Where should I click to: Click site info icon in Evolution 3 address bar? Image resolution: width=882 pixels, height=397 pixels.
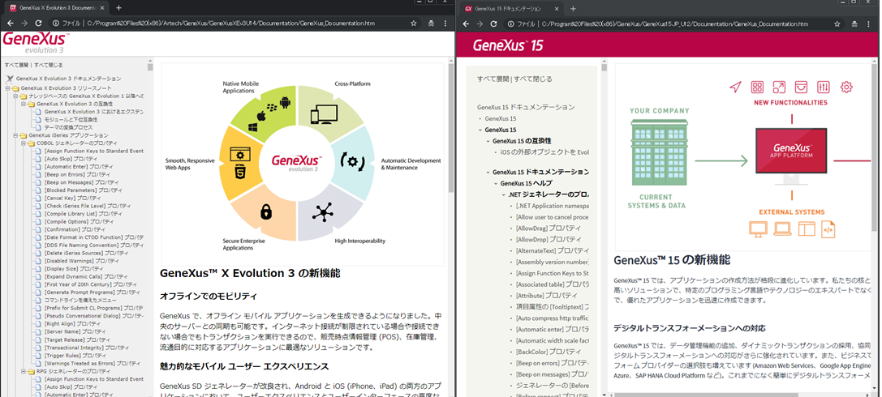pyautogui.click(x=56, y=23)
